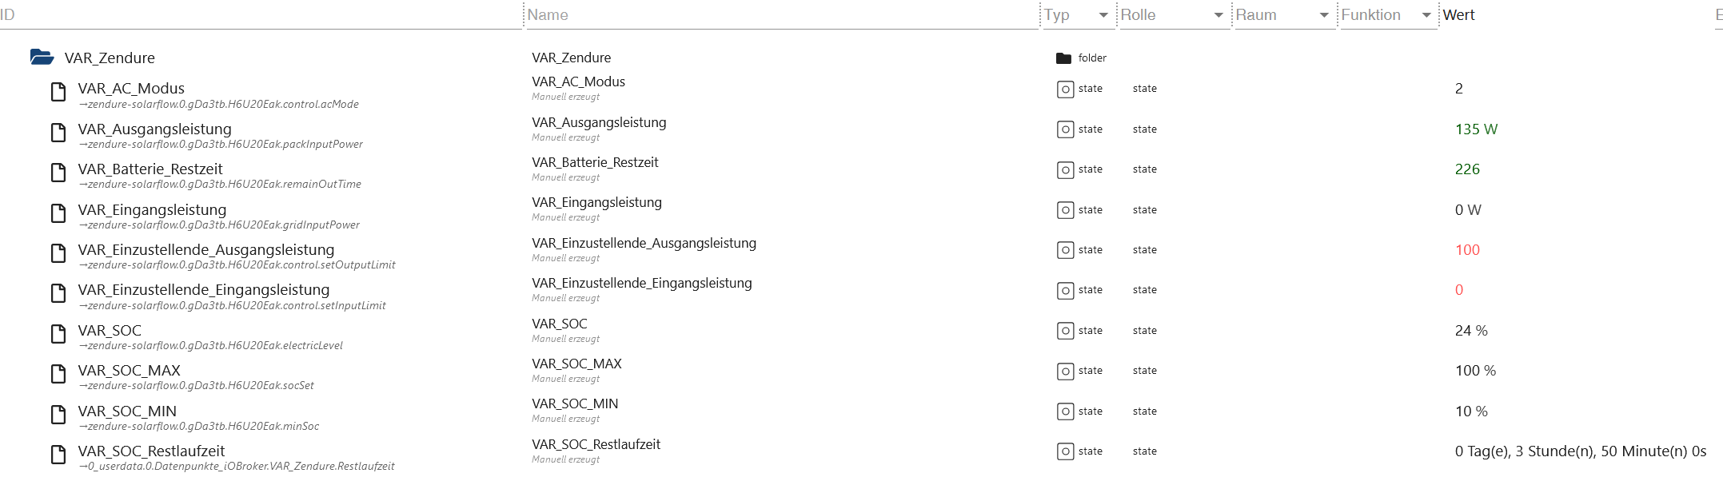The height and width of the screenshot is (477, 1723).
Task: Click the red value 100 for output limit
Action: point(1467,250)
